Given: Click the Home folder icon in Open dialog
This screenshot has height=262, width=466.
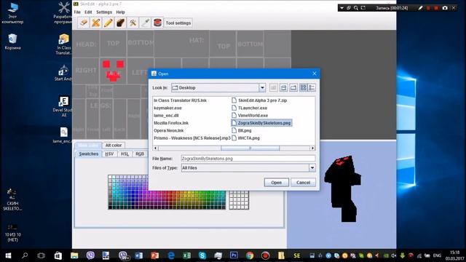Looking at the screenshot, I should click(283, 87).
